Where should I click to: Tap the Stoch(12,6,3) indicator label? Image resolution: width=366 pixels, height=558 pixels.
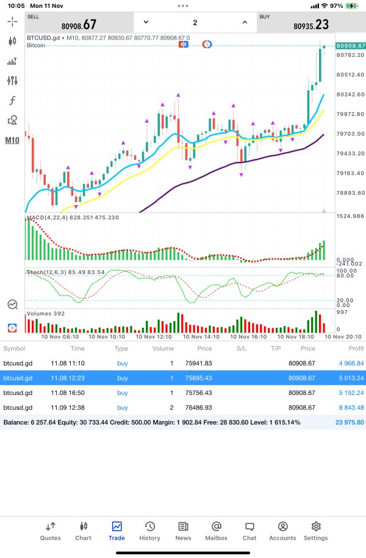(x=65, y=272)
